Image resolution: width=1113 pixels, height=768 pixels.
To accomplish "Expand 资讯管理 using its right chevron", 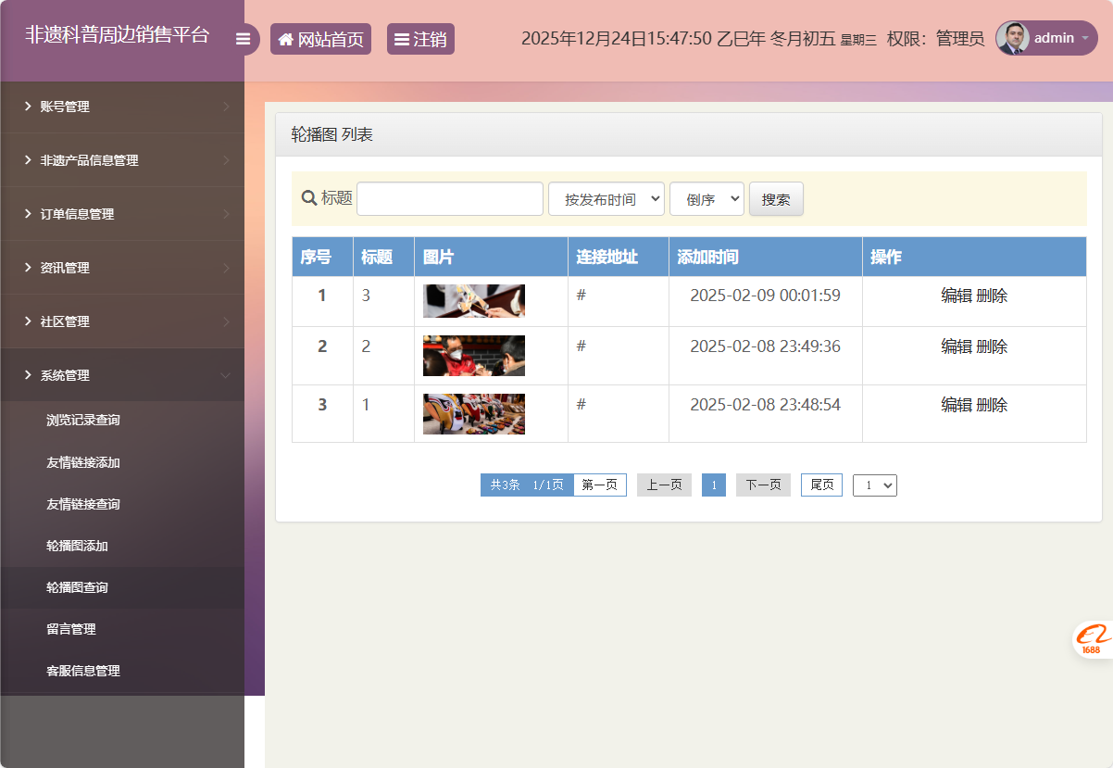I will 226,268.
